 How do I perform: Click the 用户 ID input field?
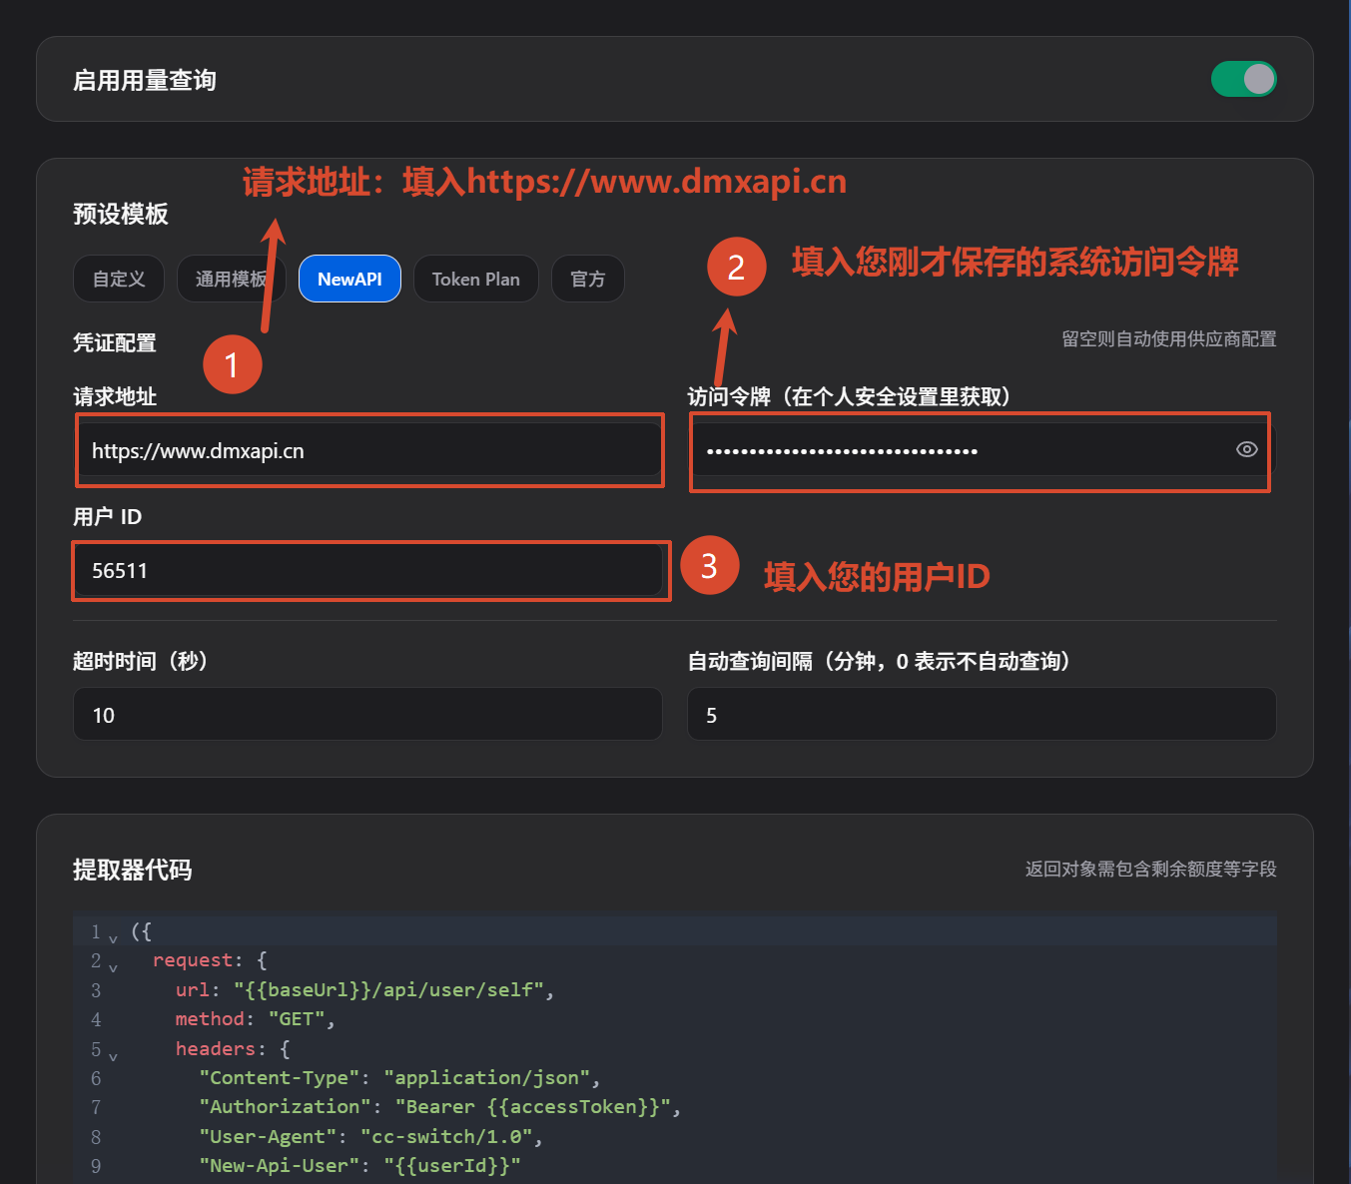368,570
